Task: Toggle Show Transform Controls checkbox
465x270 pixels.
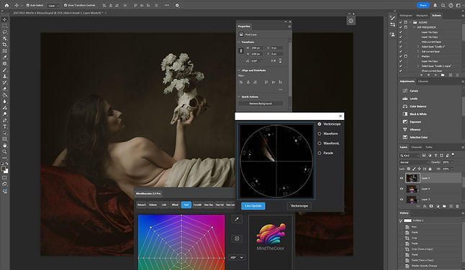Action: 66,5
